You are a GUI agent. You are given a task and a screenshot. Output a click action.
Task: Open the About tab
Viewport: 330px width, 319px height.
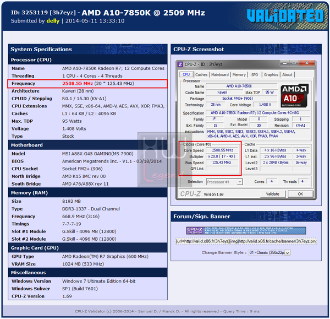[287, 74]
